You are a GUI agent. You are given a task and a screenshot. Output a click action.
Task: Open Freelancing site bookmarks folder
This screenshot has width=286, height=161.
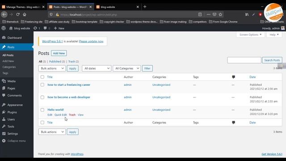pyautogui.click(x=32, y=22)
